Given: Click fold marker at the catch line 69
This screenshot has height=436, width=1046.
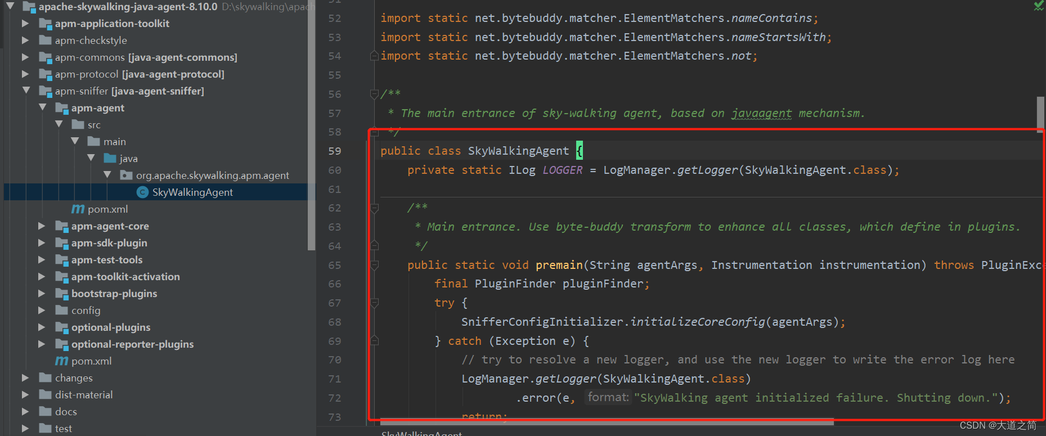Looking at the screenshot, I should point(374,341).
